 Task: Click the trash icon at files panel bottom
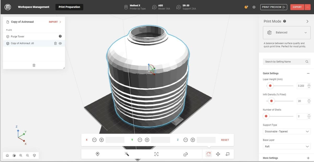click(34, 65)
